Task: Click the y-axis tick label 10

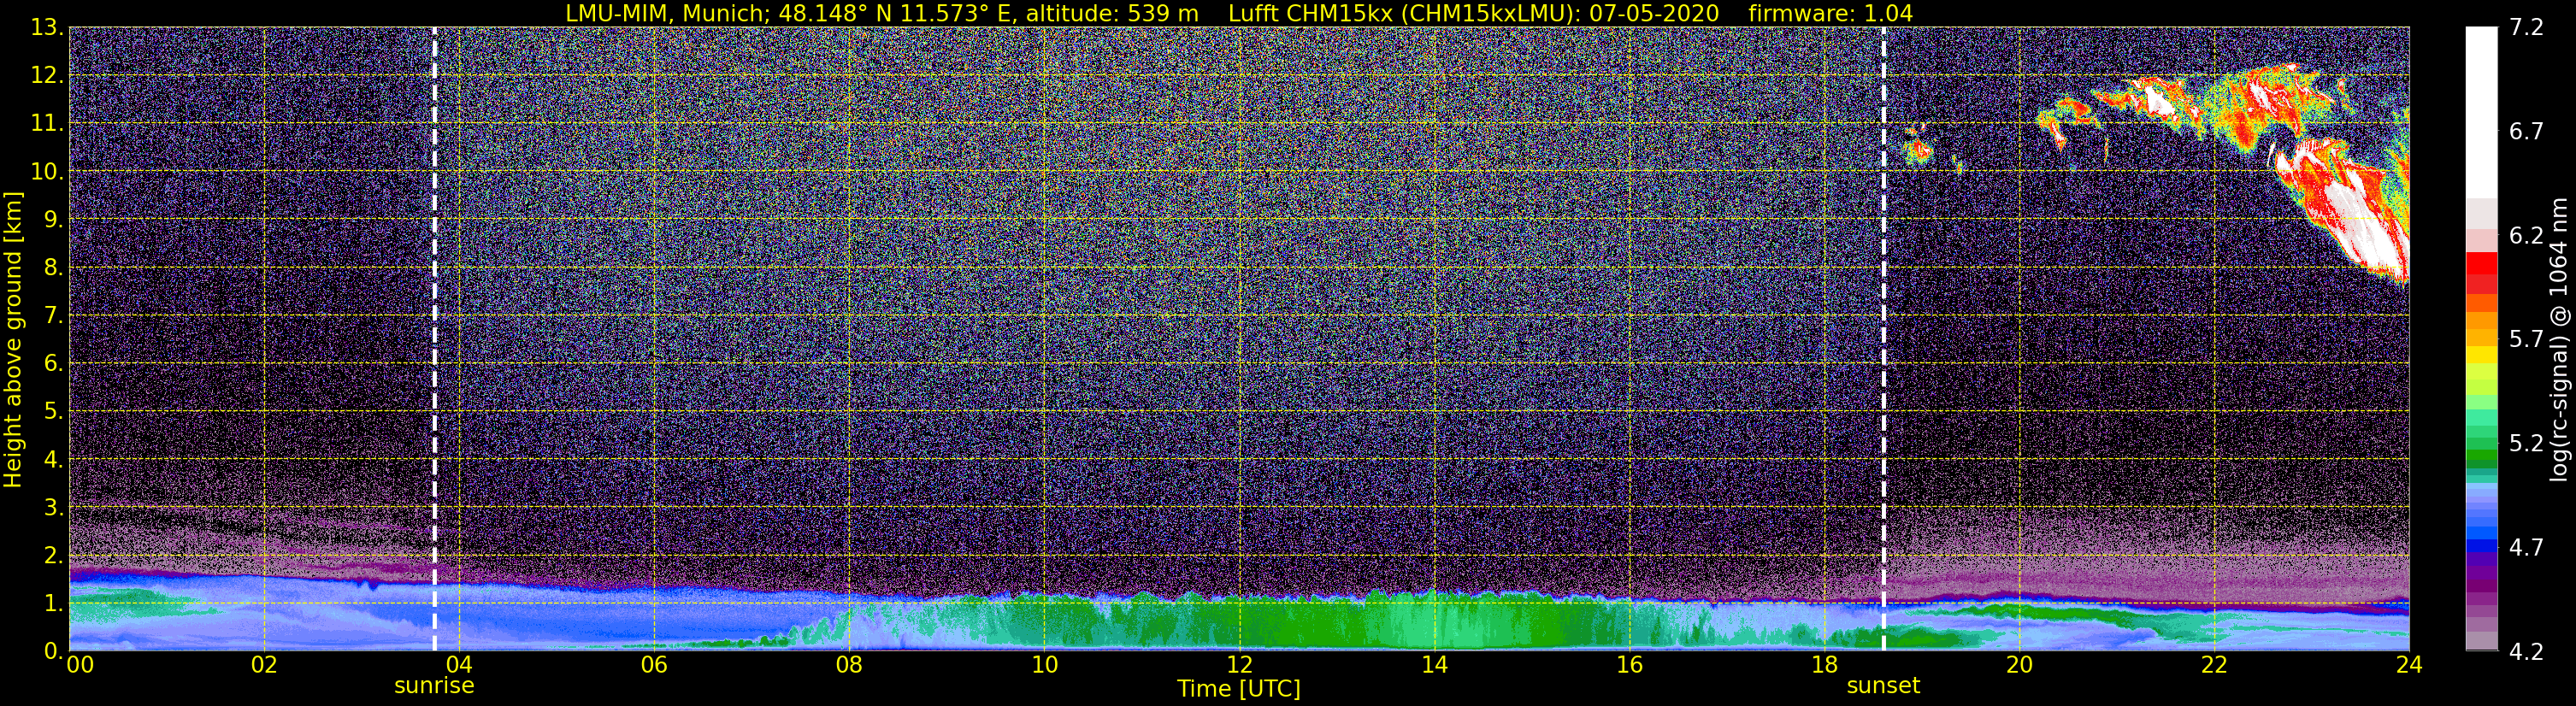Action: [47, 171]
